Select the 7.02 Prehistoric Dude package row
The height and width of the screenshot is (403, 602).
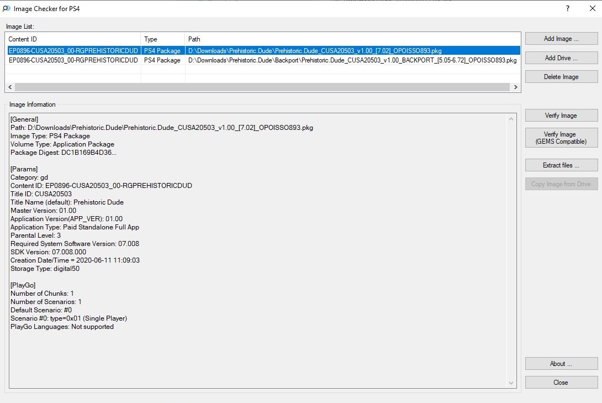coord(263,51)
